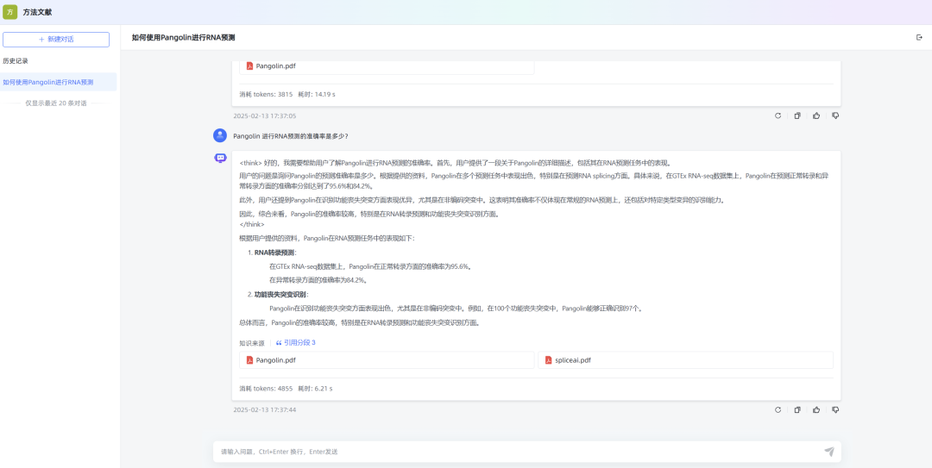The height and width of the screenshot is (468, 932).
Task: Open the history item 如何使用Pangolin进行RNA预测
Action: pos(59,82)
